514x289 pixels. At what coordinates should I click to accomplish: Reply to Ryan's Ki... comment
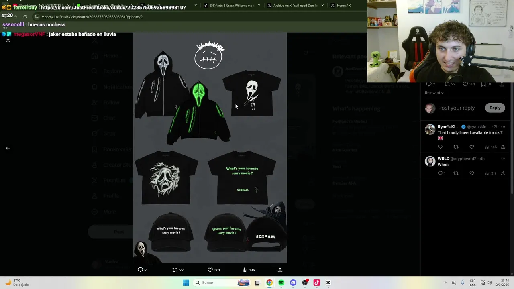[x=440, y=147]
